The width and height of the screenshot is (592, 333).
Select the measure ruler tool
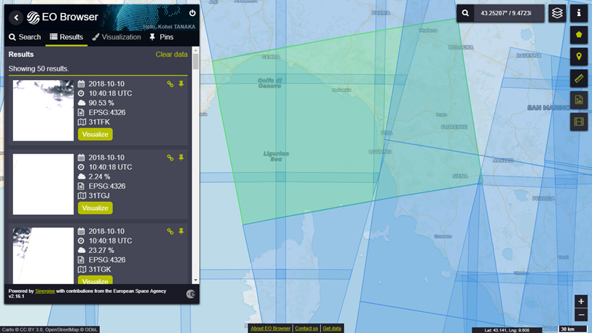[x=579, y=79]
